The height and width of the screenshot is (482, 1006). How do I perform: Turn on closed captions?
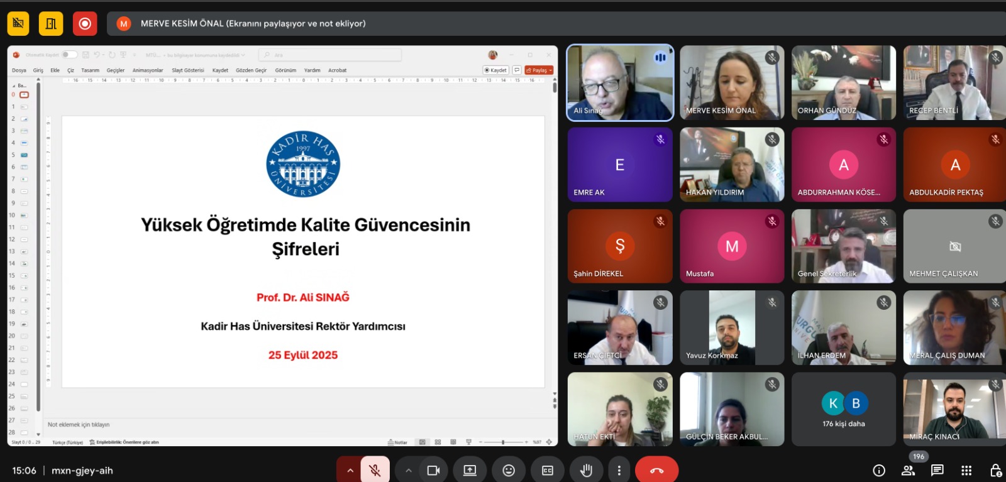point(548,470)
